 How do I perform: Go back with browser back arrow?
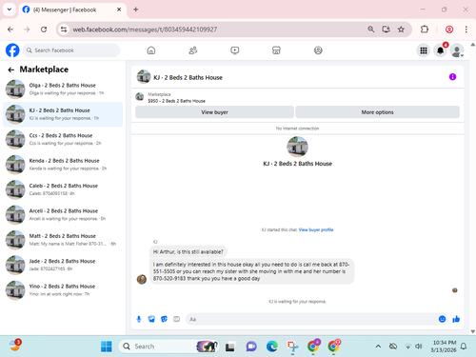10,30
